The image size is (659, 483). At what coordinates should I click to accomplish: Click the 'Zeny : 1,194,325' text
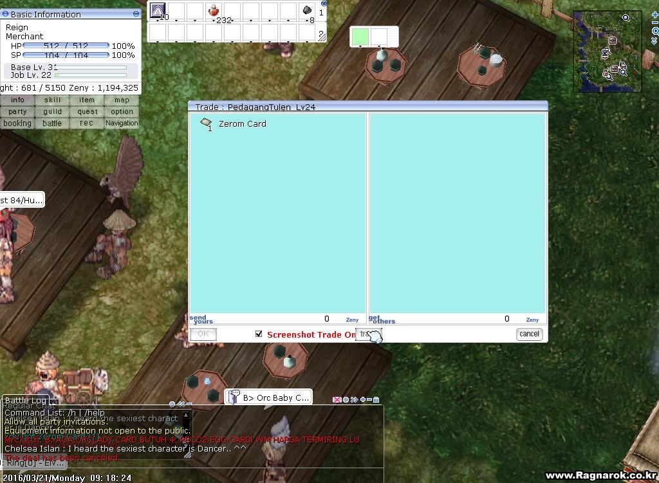click(104, 87)
